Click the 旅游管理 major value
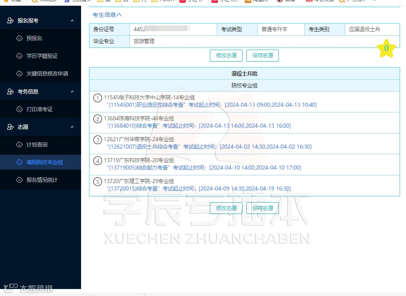 click(x=144, y=41)
